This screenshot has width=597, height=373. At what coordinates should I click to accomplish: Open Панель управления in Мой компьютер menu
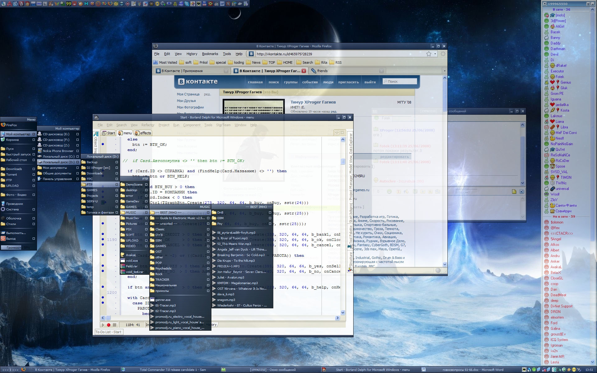[x=58, y=179]
